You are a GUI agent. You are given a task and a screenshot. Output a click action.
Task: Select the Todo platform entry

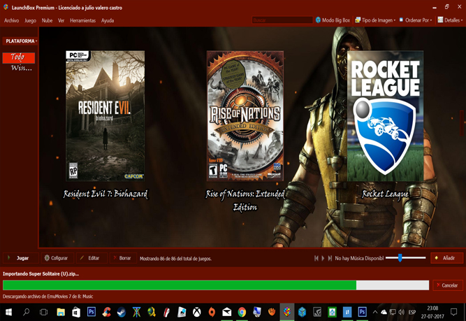pos(18,58)
